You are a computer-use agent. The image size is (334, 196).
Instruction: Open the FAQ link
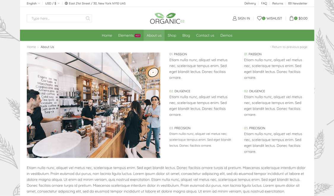click(x=264, y=3)
